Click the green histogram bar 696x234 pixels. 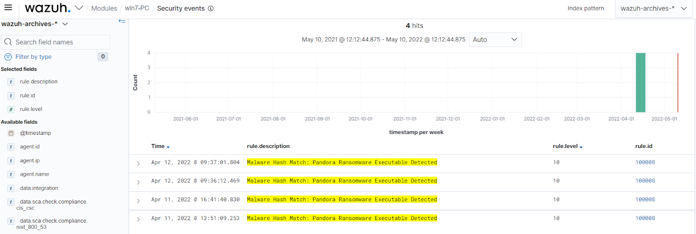640,83
